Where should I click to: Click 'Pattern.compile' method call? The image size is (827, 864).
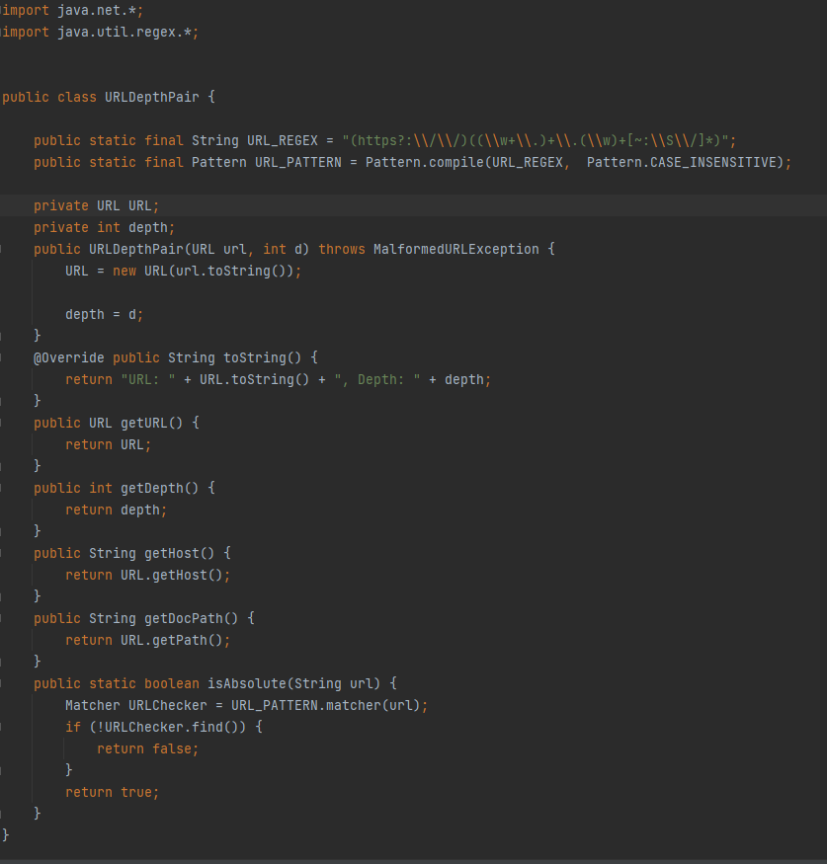click(425, 163)
